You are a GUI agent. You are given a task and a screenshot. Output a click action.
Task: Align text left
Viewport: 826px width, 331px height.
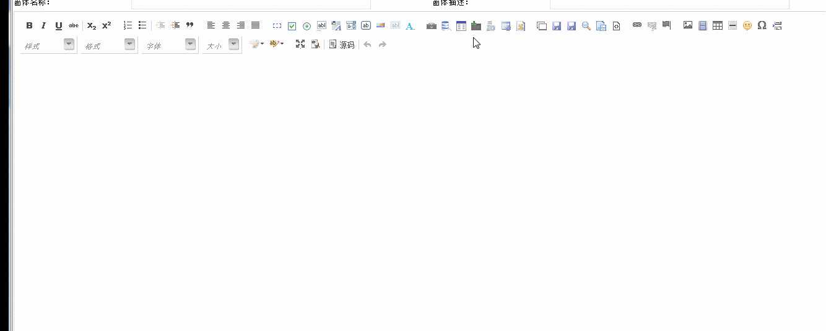click(x=211, y=26)
